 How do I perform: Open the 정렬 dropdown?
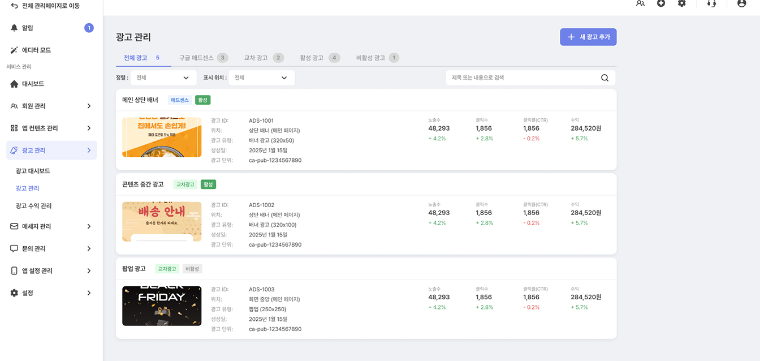[x=163, y=78]
